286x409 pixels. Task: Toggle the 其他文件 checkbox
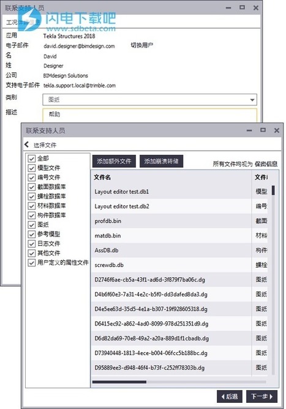point(32,253)
